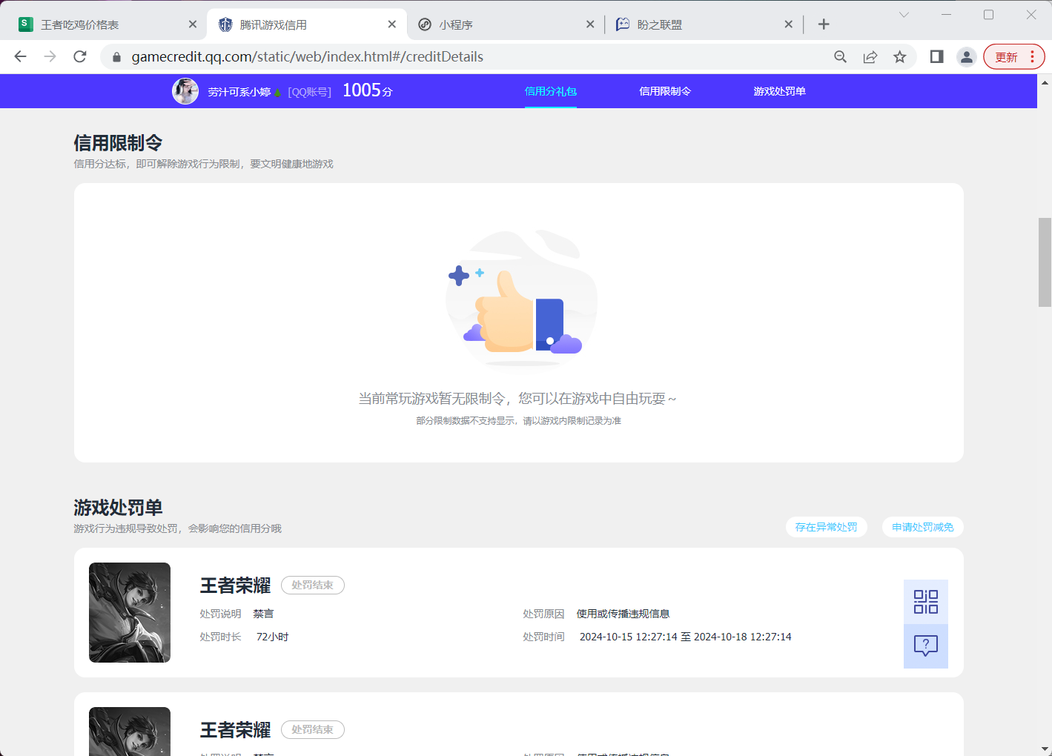Select the 腾讯游戏信用 tab
Viewport: 1052px width, 756px height.
click(x=306, y=24)
